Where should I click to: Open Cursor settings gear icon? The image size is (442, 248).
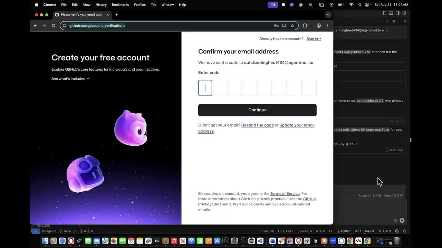click(404, 13)
